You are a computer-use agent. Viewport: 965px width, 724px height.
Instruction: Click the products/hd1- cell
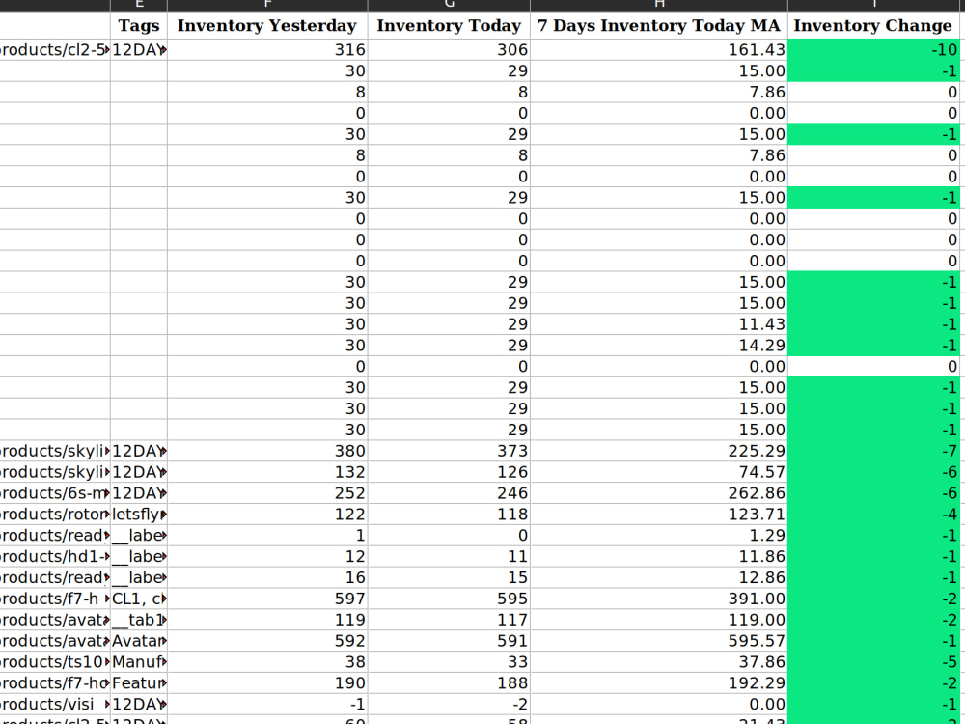[x=55, y=557]
